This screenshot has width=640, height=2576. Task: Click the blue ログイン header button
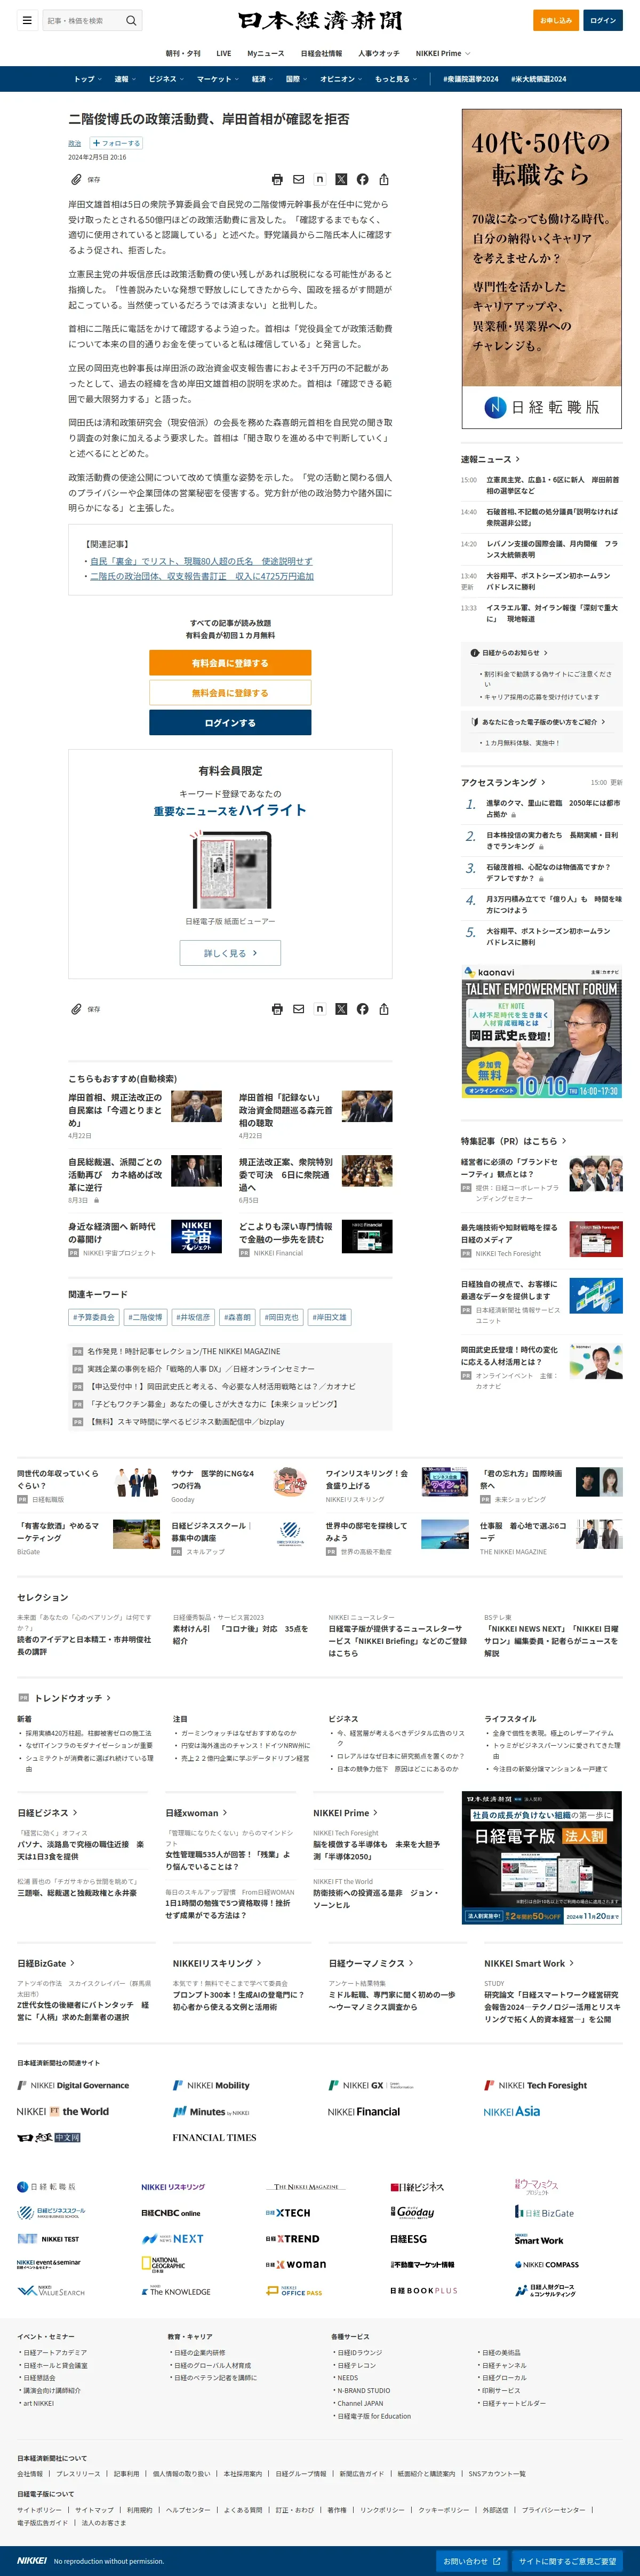pyautogui.click(x=603, y=20)
